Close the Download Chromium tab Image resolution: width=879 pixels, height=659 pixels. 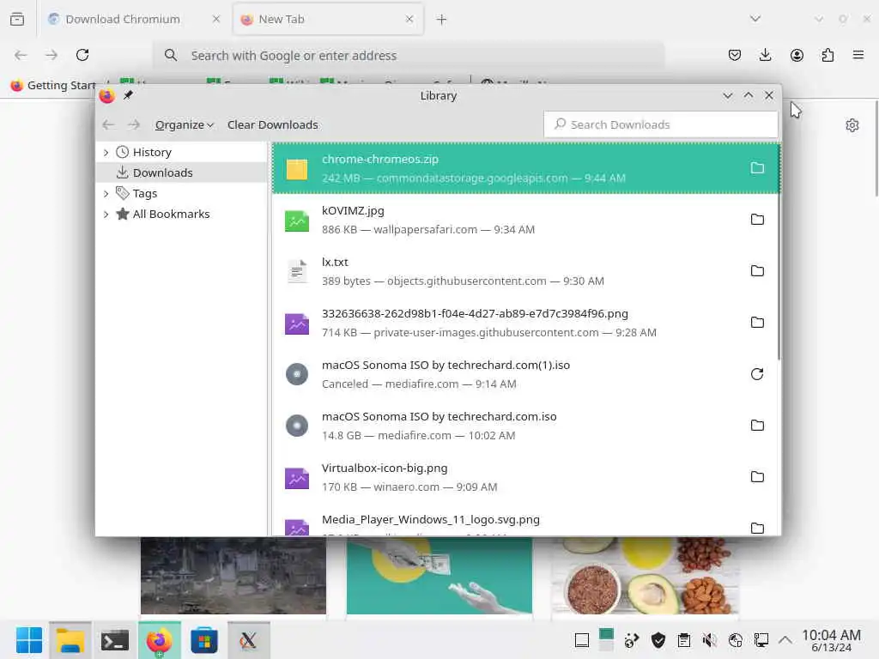[216, 19]
